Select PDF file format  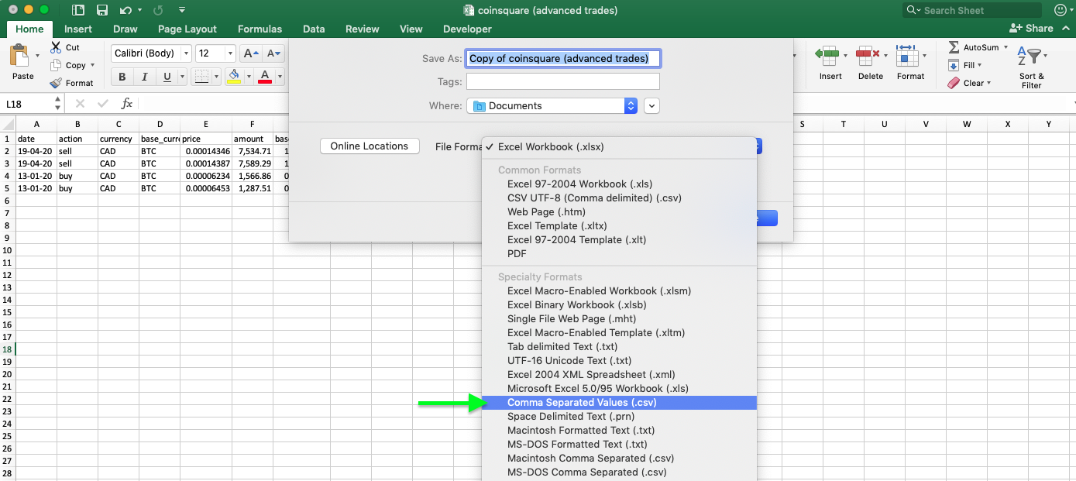619,254
